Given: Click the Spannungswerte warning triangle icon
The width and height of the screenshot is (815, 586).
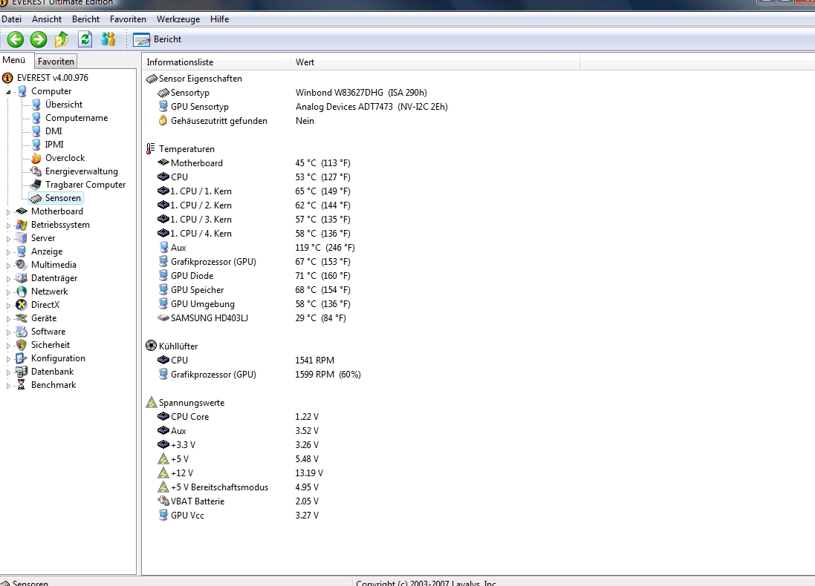Looking at the screenshot, I should pos(151,402).
